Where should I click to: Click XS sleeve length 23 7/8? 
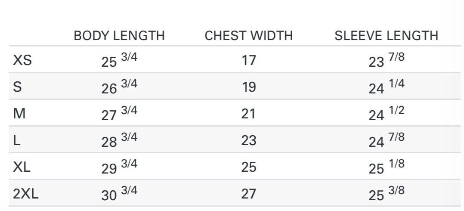pos(387,61)
